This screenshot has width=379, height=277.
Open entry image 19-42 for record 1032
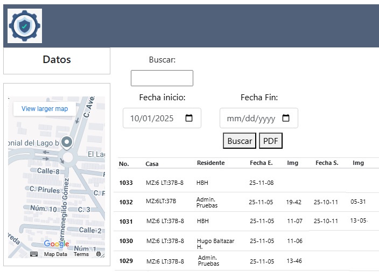pyautogui.click(x=293, y=203)
